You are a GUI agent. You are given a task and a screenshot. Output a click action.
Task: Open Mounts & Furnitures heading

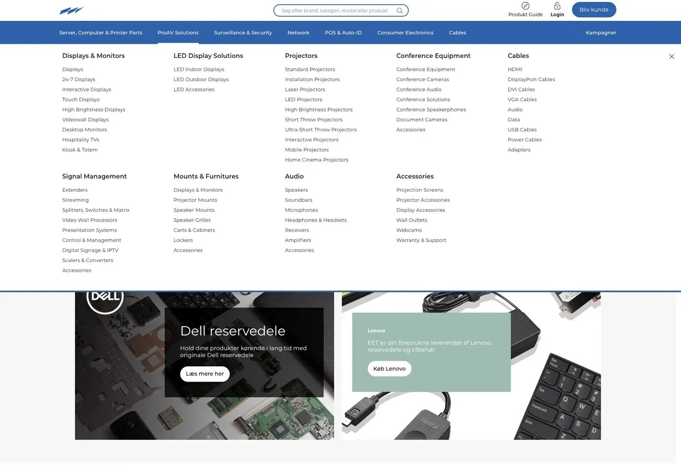206,176
